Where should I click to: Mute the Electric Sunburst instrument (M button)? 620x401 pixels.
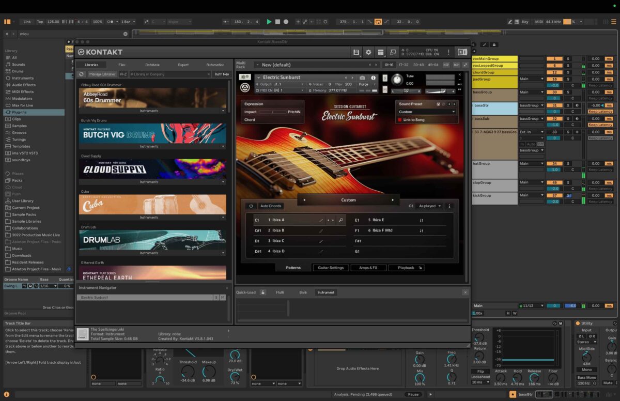tap(384, 90)
